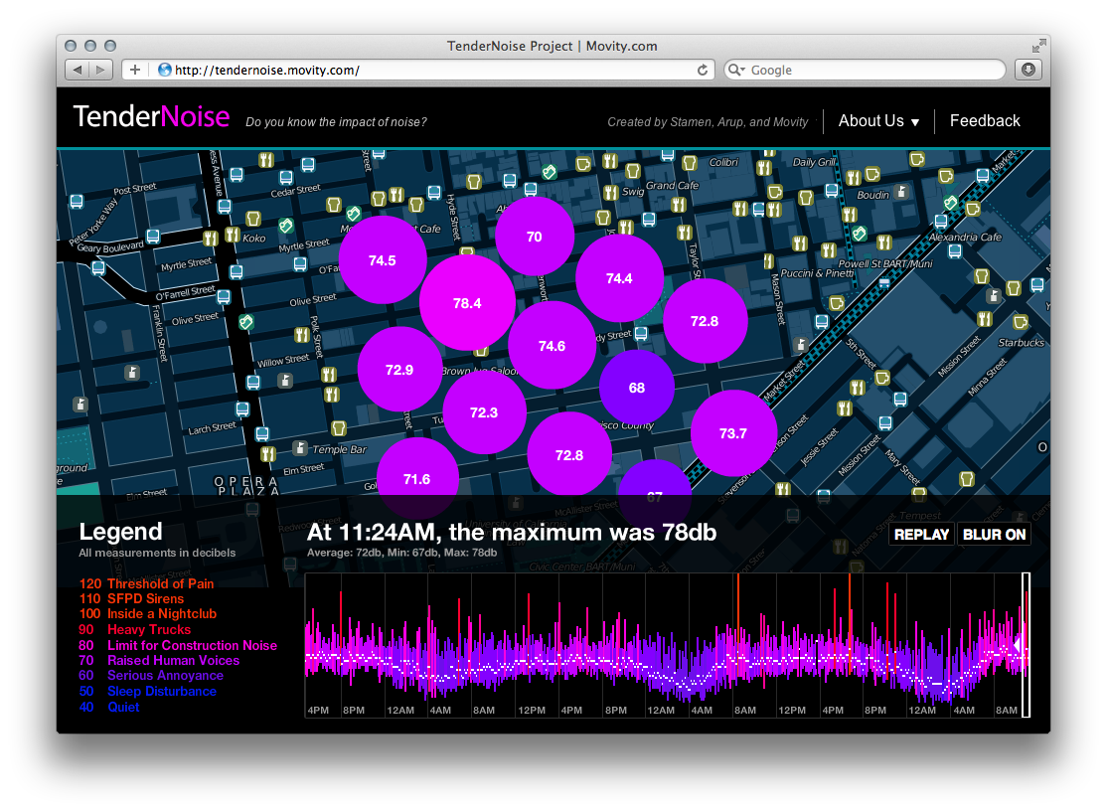1107x812 pixels.
Task: Click the tendernoise.movity.com address field
Action: click(x=427, y=70)
